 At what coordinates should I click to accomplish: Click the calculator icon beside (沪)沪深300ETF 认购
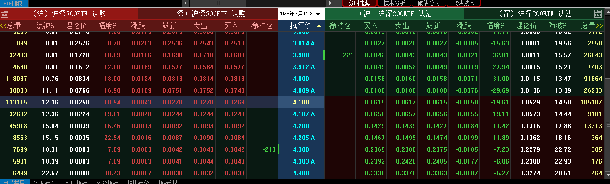(5, 14)
